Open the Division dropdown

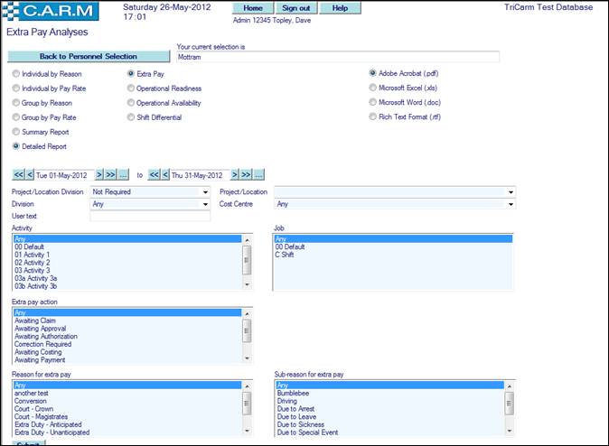(205, 204)
